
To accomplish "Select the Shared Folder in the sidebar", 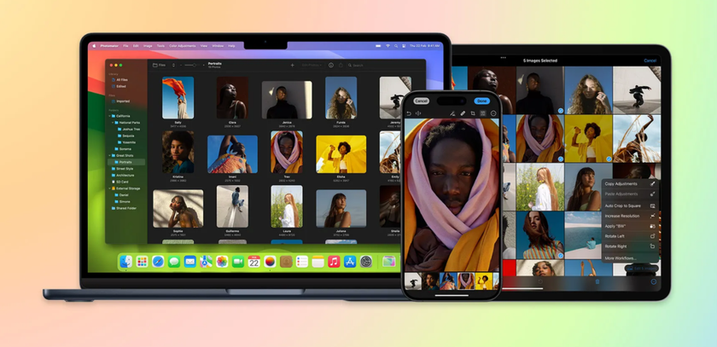I will 126,208.
